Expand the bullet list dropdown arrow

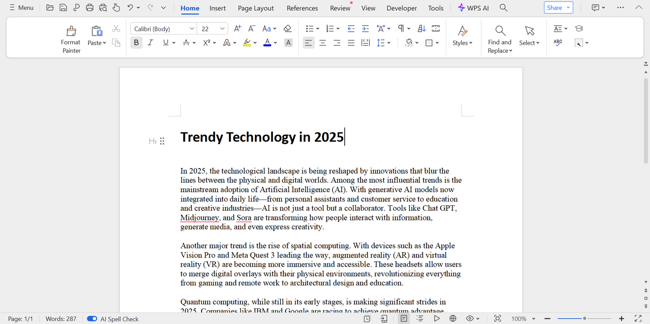(x=317, y=29)
